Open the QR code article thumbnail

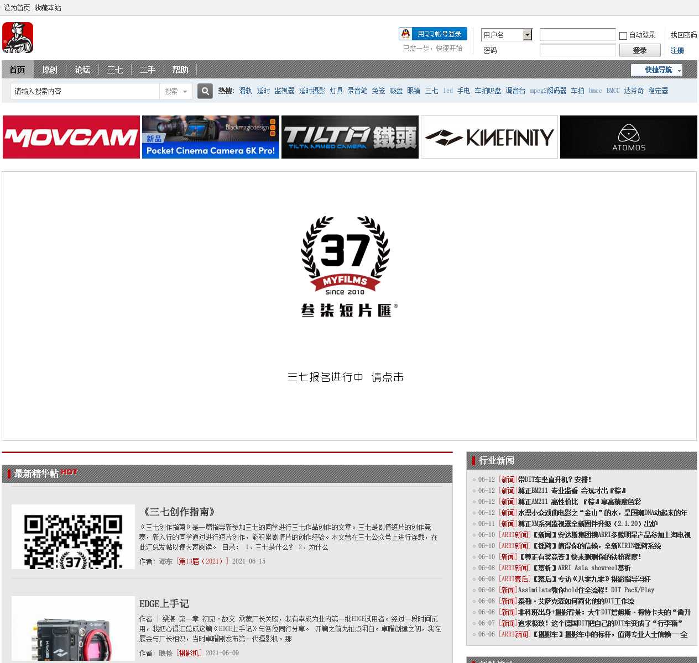pyautogui.click(x=73, y=536)
